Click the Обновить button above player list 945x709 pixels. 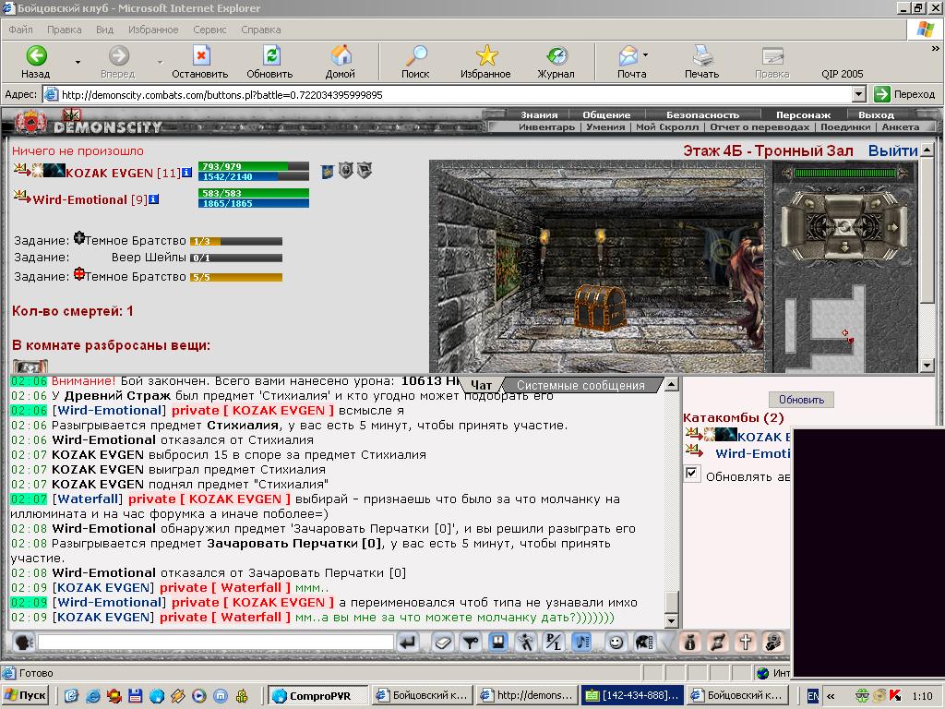point(801,400)
